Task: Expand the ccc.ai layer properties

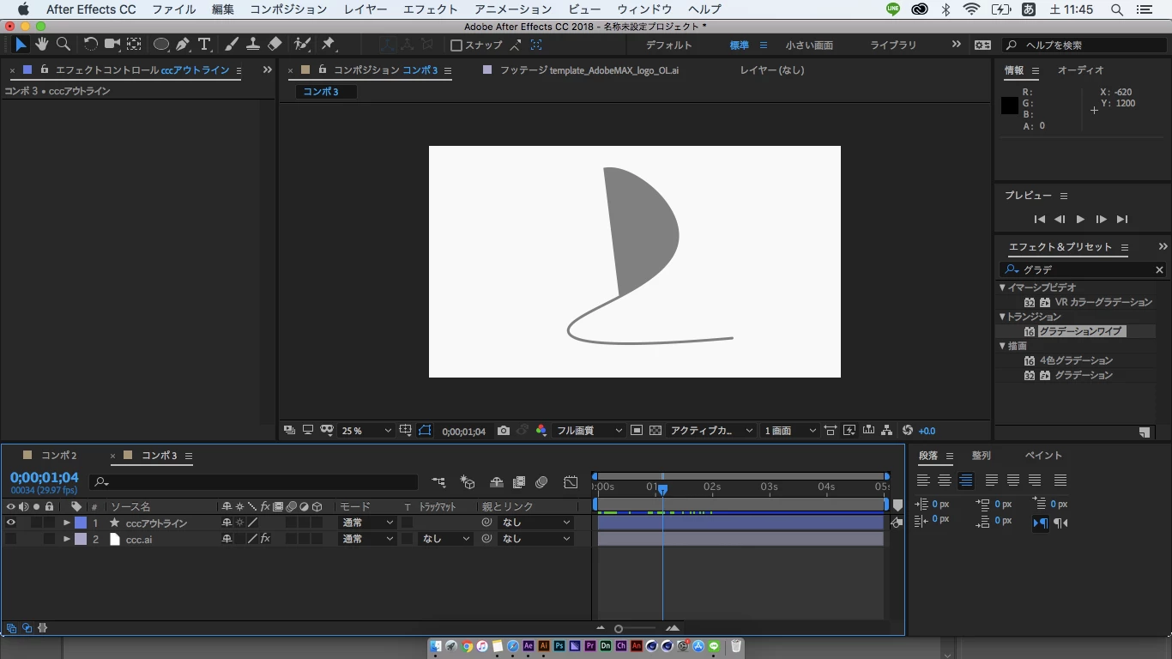Action: [67, 539]
